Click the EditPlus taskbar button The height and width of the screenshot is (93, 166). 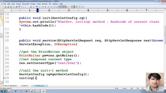[43, 91]
